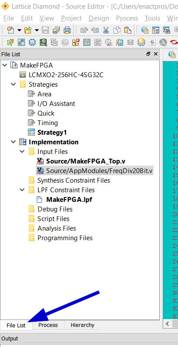Open the New file dropdown arrow

(x=19, y=30)
